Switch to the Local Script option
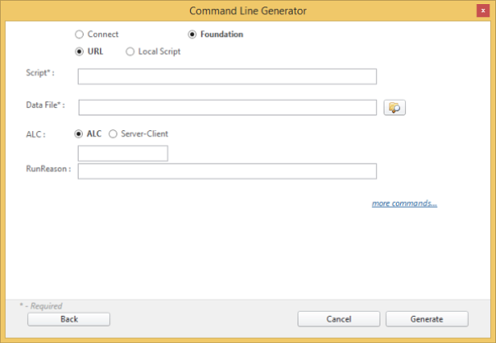Viewport: 496px width, 343px height. pos(130,52)
